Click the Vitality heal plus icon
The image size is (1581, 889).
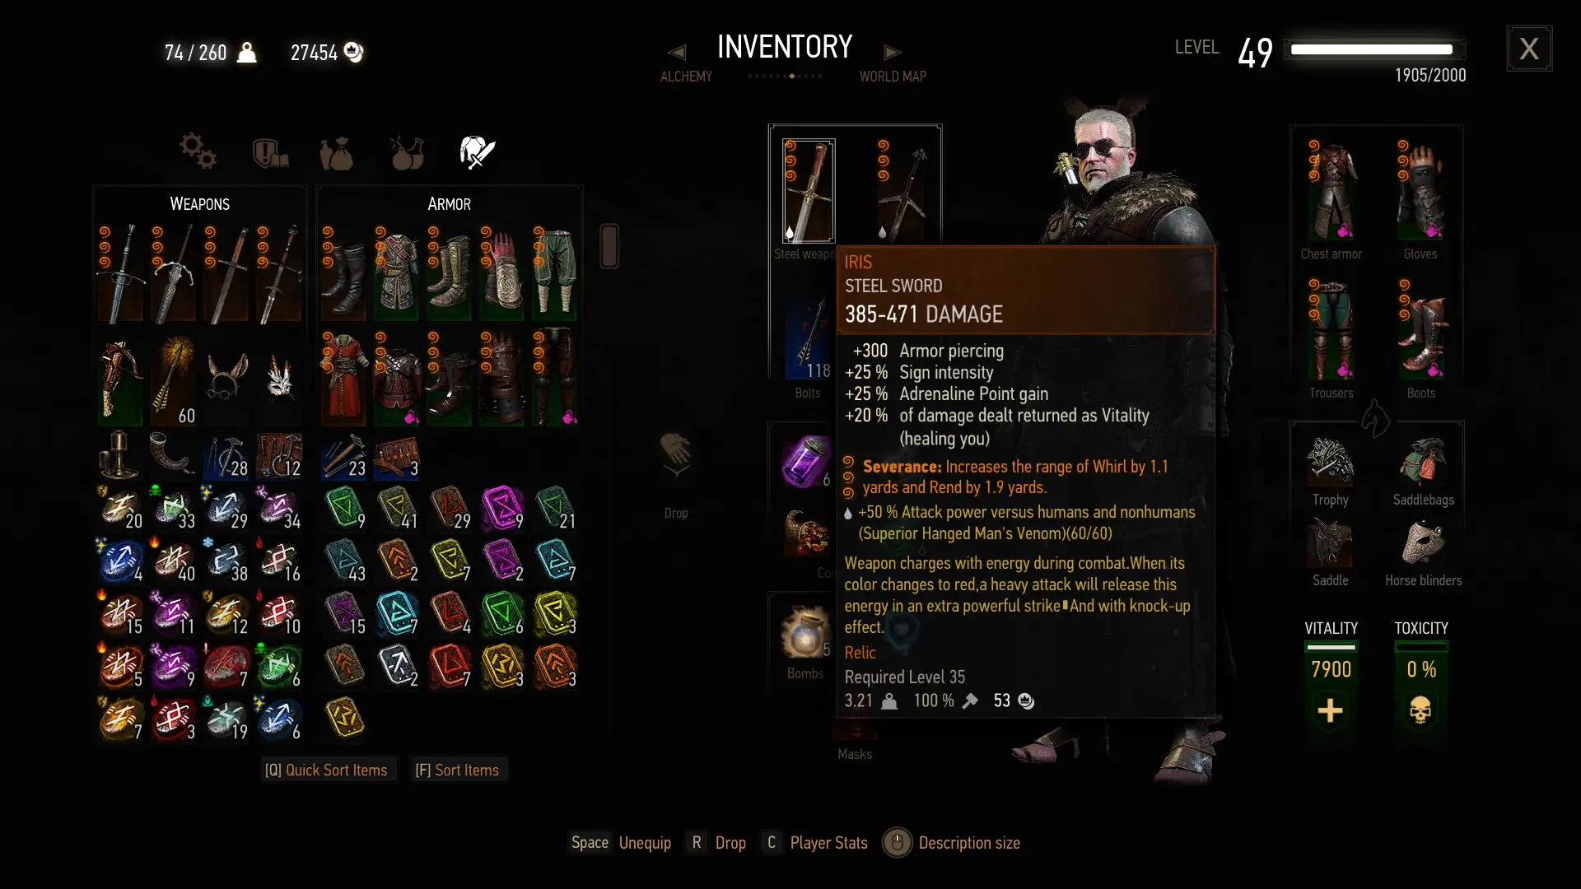pyautogui.click(x=1330, y=710)
